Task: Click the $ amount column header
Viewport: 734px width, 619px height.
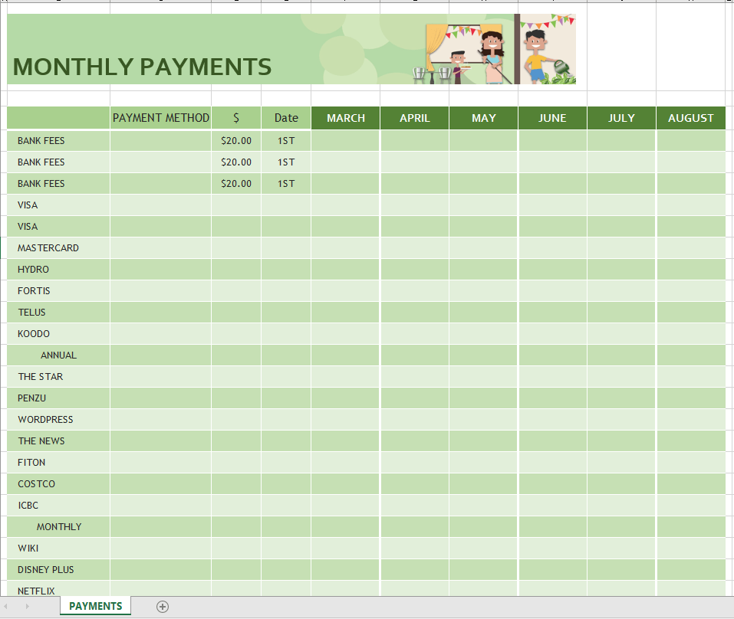Action: click(x=236, y=118)
